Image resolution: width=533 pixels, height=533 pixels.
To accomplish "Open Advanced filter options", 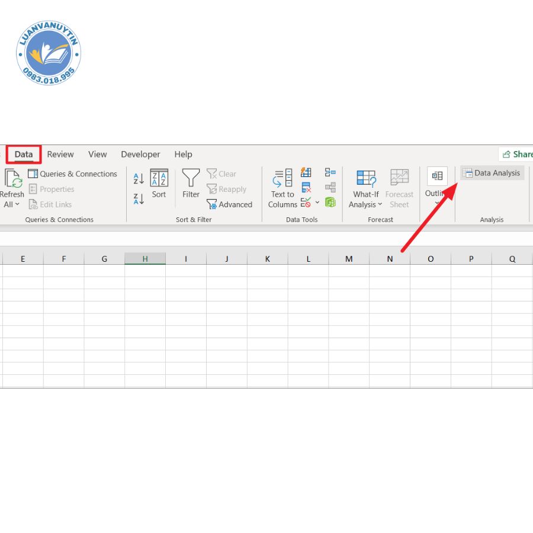I will pos(229,204).
